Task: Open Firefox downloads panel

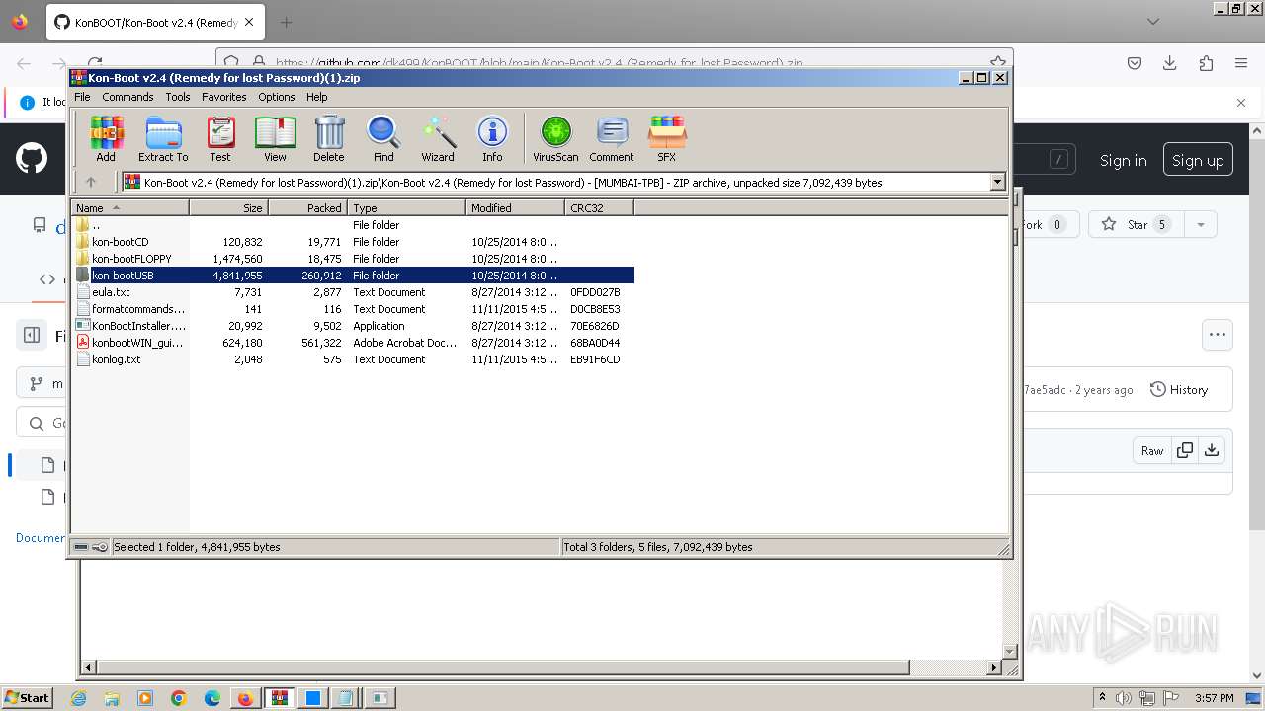Action: pos(1170,63)
